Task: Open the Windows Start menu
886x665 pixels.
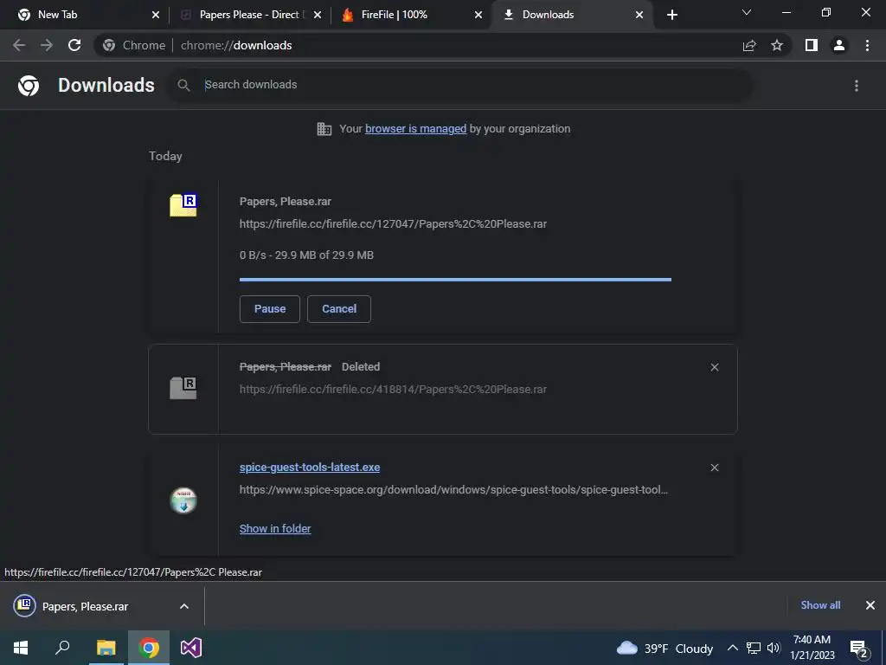Action: click(21, 648)
